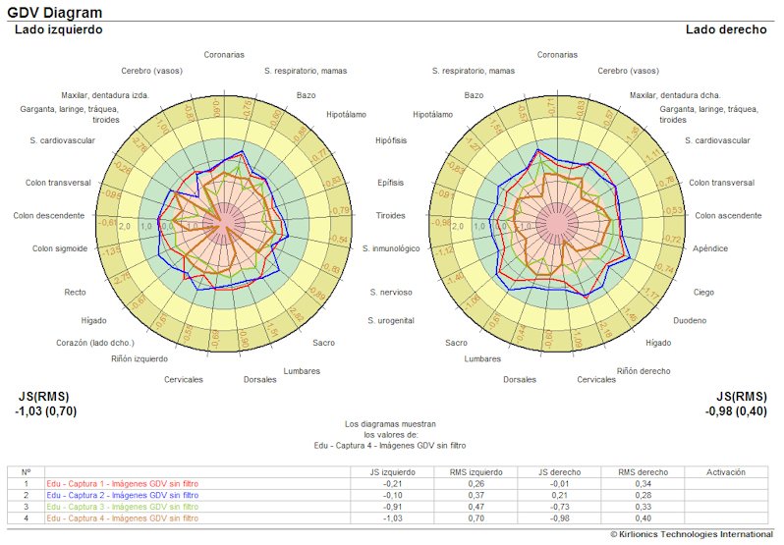784x545 pixels.
Task: Click the 'Activación' column header
Action: tap(726, 472)
